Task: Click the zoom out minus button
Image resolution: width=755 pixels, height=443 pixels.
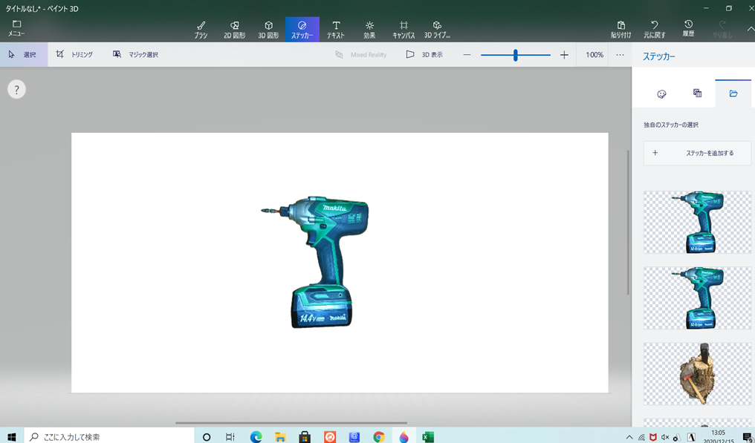Action: [x=467, y=55]
